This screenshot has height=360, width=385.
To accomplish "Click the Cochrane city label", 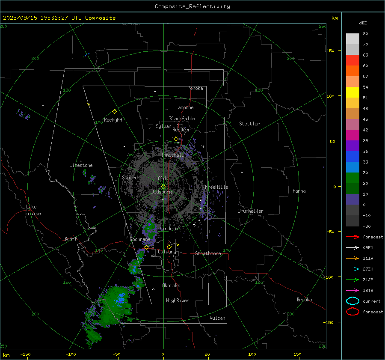I will click(140, 239).
